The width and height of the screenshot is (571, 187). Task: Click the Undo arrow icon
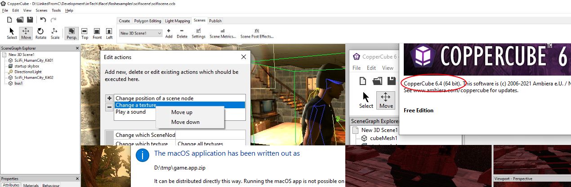(x=43, y=20)
